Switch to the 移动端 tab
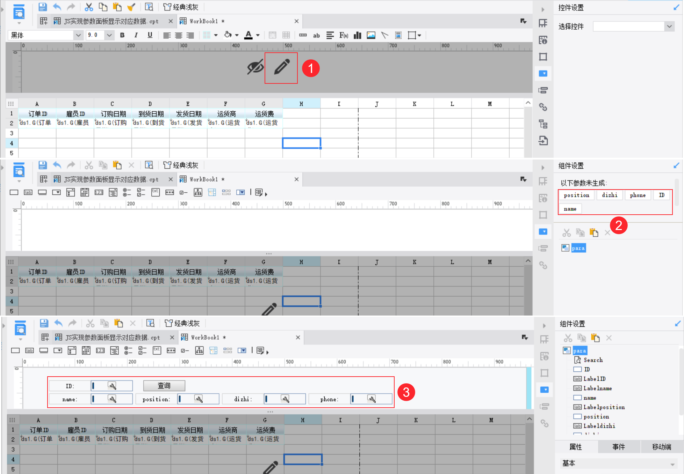 661,447
